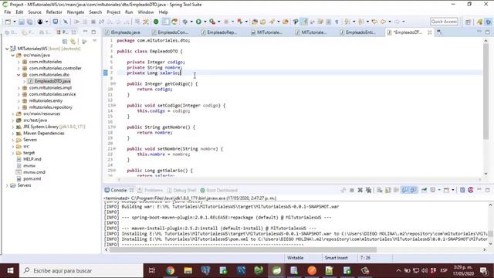This screenshot has height=278, width=494.
Task: Open the Navigate menu
Action: [x=76, y=12]
